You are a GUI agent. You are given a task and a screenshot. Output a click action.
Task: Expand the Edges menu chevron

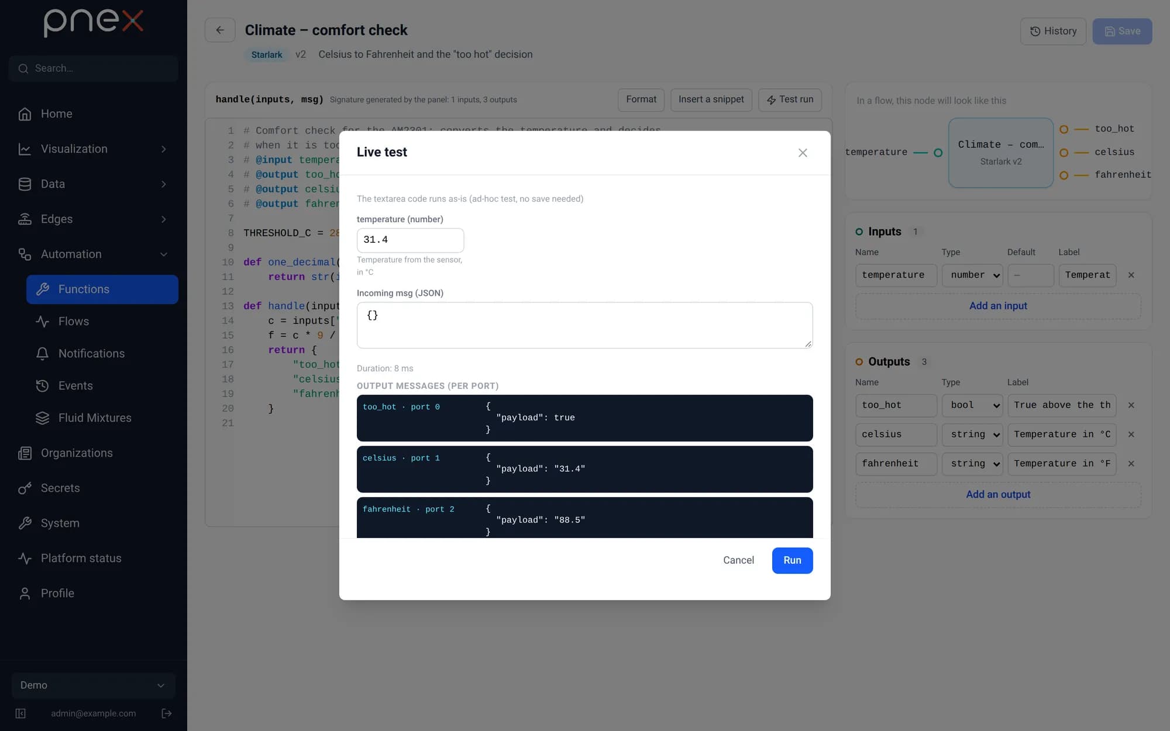(x=164, y=219)
